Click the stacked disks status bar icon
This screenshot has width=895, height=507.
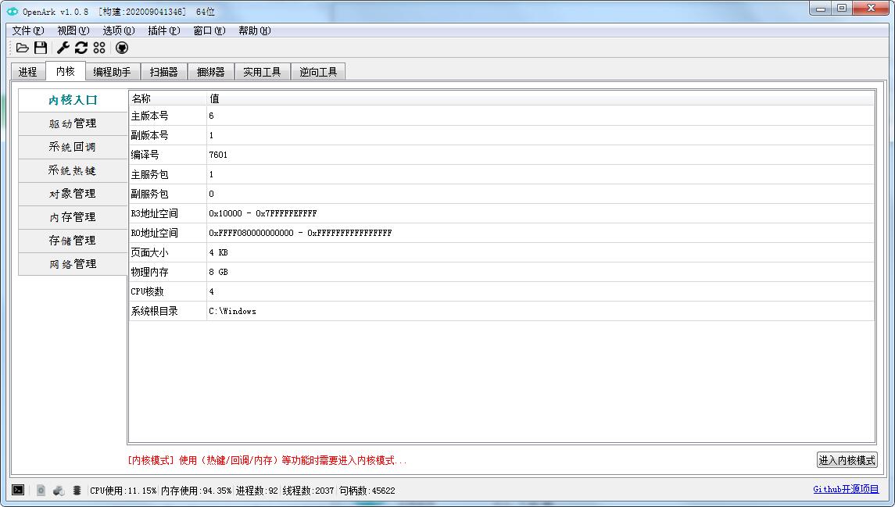coord(77,490)
